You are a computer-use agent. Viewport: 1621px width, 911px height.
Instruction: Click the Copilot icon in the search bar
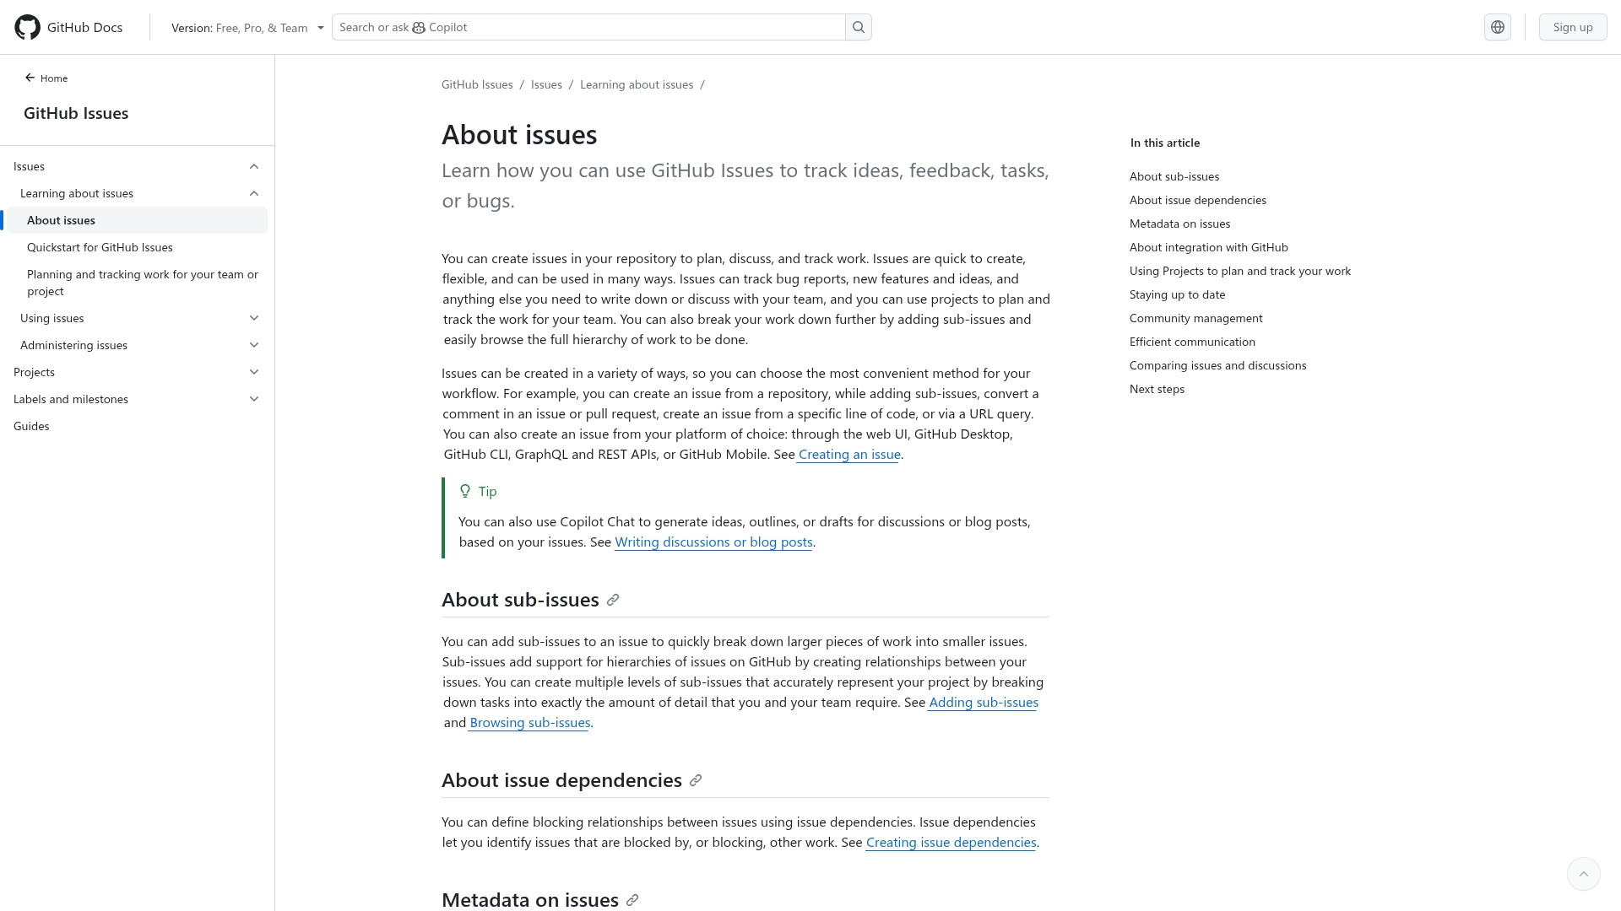tap(418, 27)
